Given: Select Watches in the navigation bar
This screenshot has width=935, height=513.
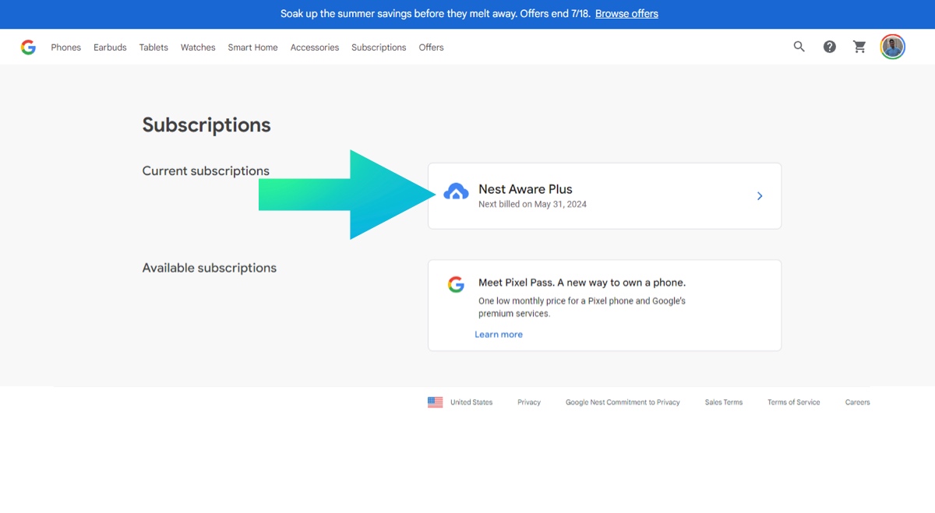Looking at the screenshot, I should (x=198, y=47).
